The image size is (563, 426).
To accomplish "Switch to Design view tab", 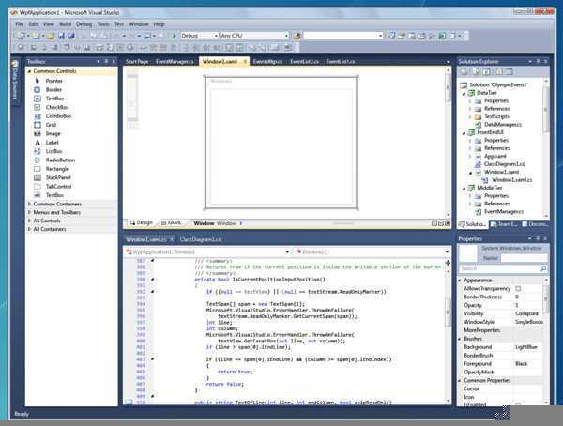I will [x=142, y=222].
